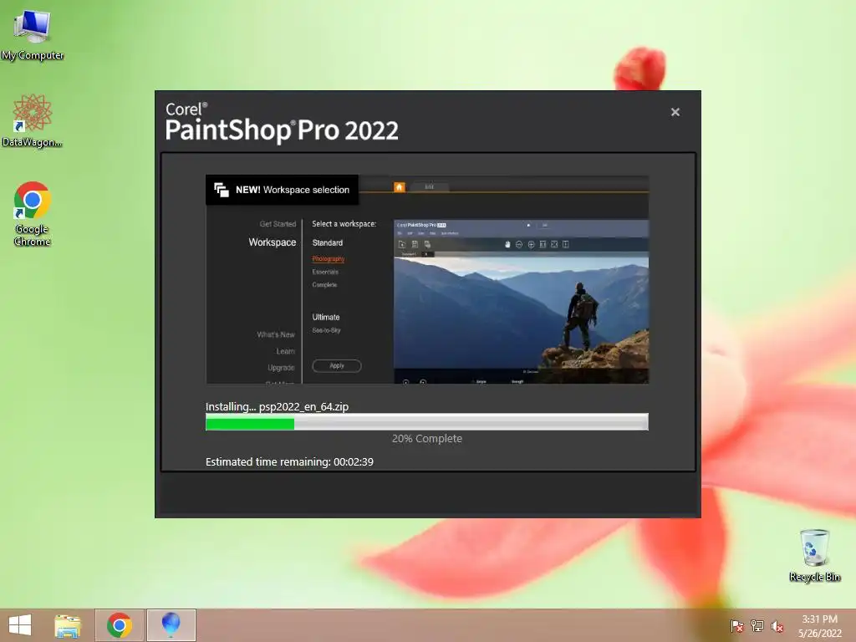The image size is (856, 642).
Task: Click the Workspace selection icon in the banner
Action: 221,190
